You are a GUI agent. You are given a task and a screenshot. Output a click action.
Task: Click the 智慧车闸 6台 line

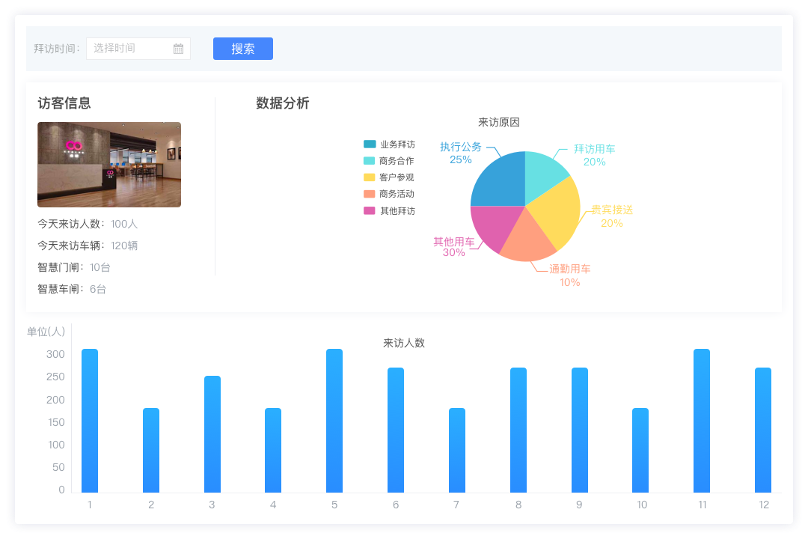tap(72, 289)
